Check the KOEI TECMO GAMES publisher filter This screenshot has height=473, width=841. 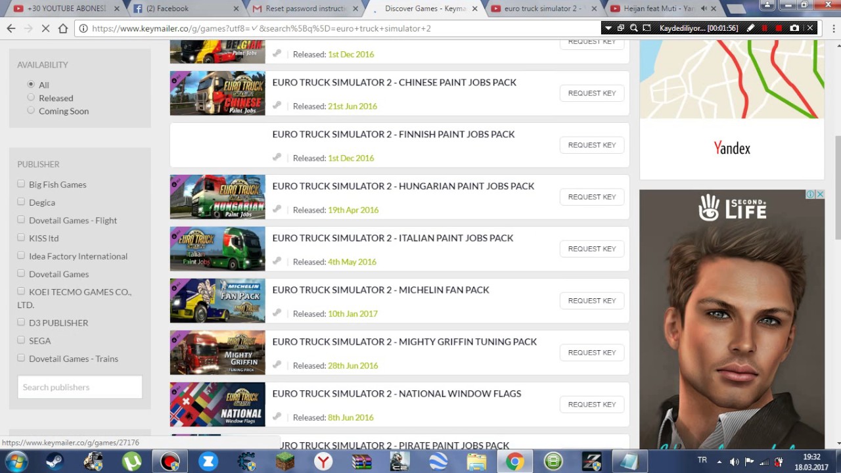[x=21, y=291]
